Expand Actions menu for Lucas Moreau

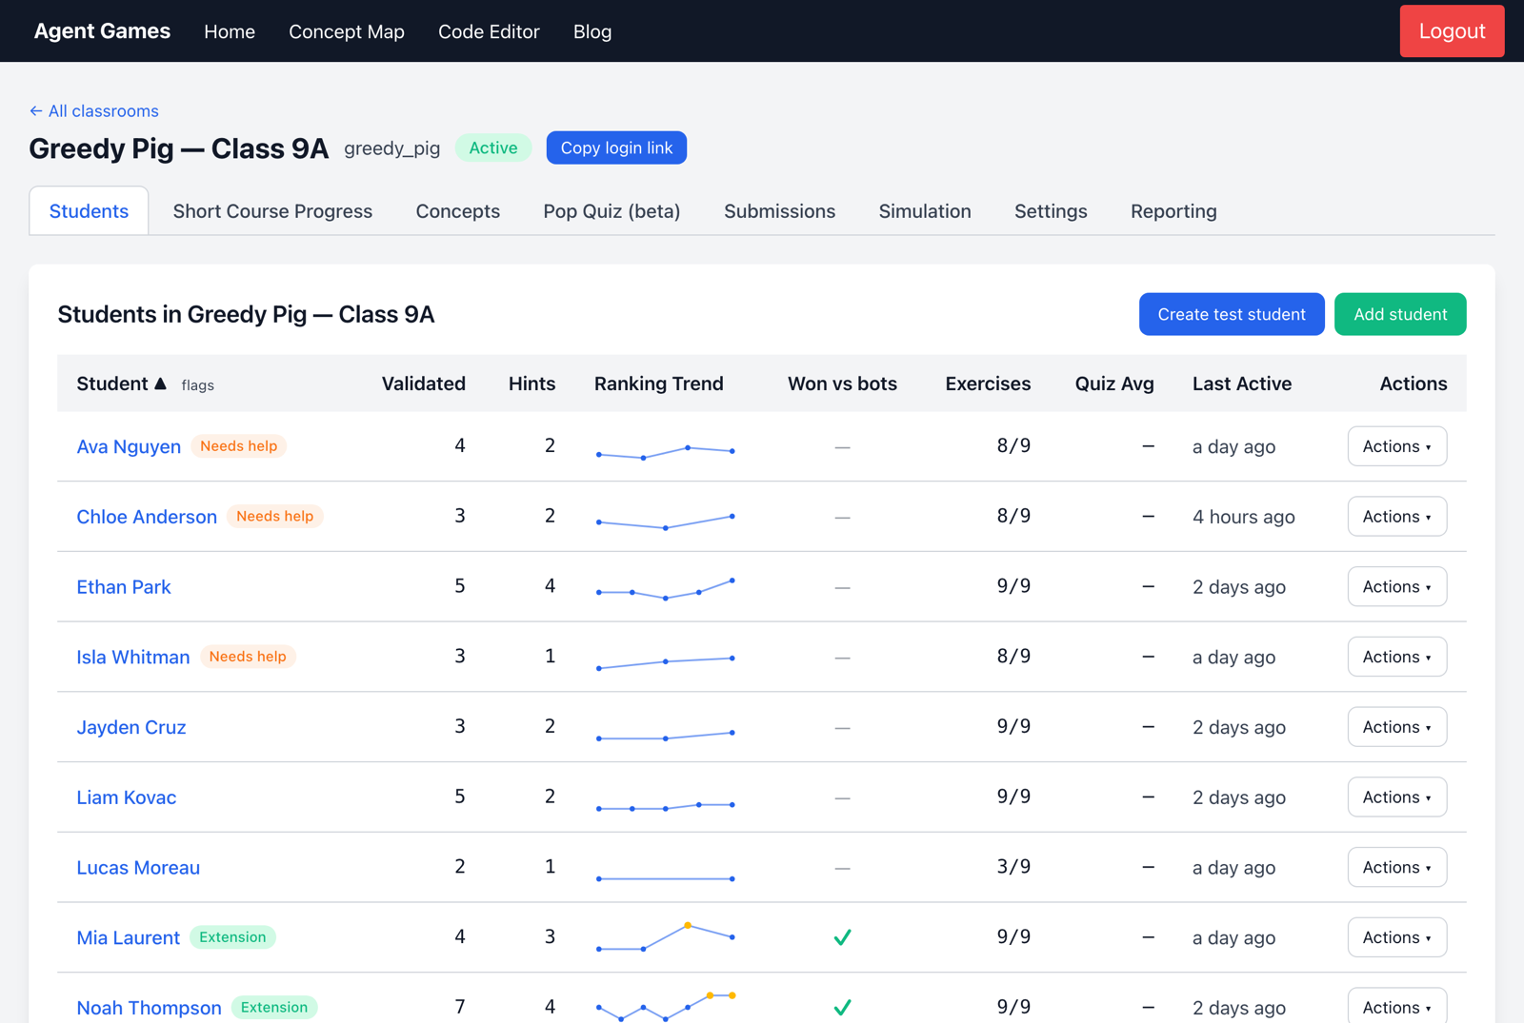[1397, 867]
